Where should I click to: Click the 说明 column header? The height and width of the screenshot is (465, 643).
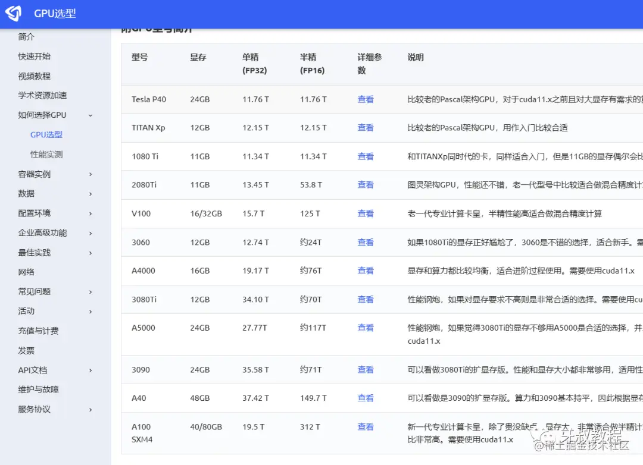pos(416,57)
